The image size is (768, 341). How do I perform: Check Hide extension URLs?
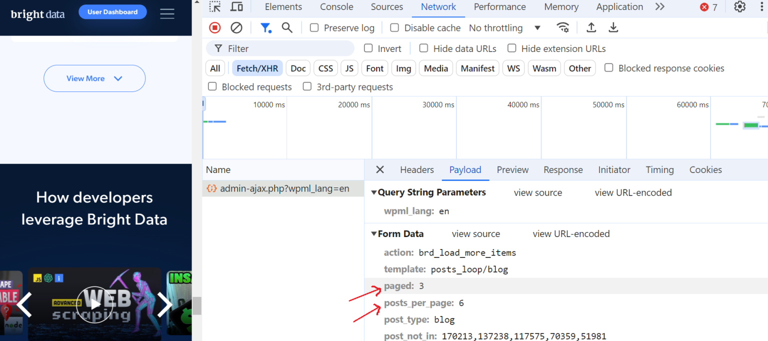[x=511, y=48]
